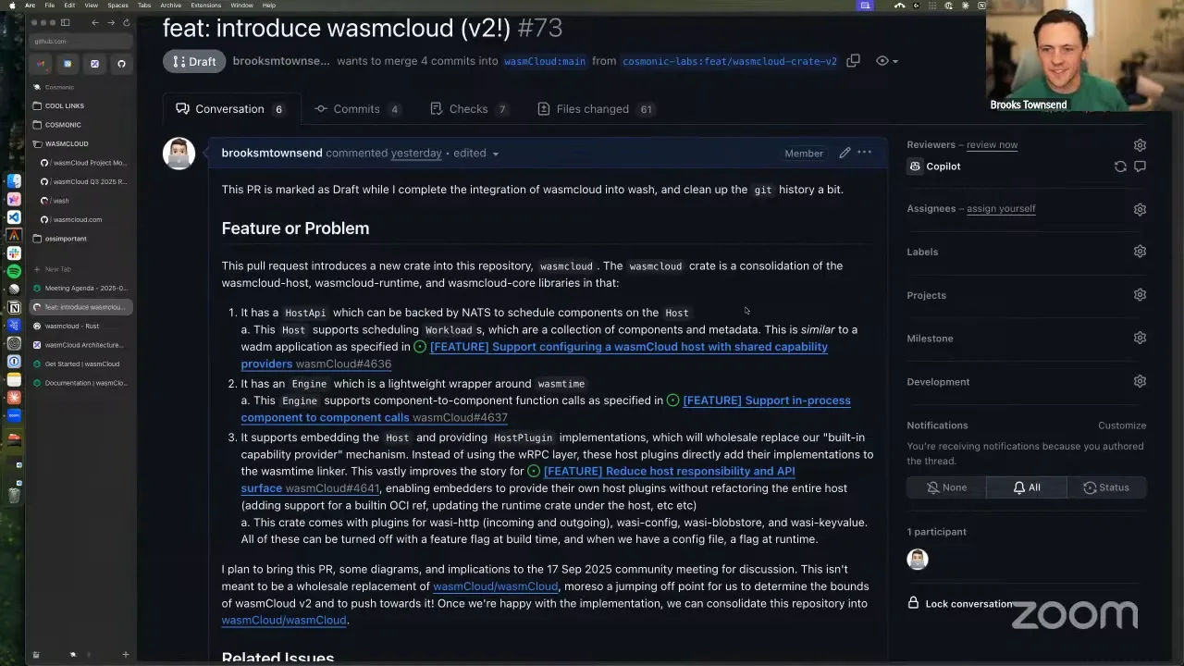Viewport: 1184px width, 666px height.
Task: Open the Reduce host responsibility issue link
Action: coord(518,479)
